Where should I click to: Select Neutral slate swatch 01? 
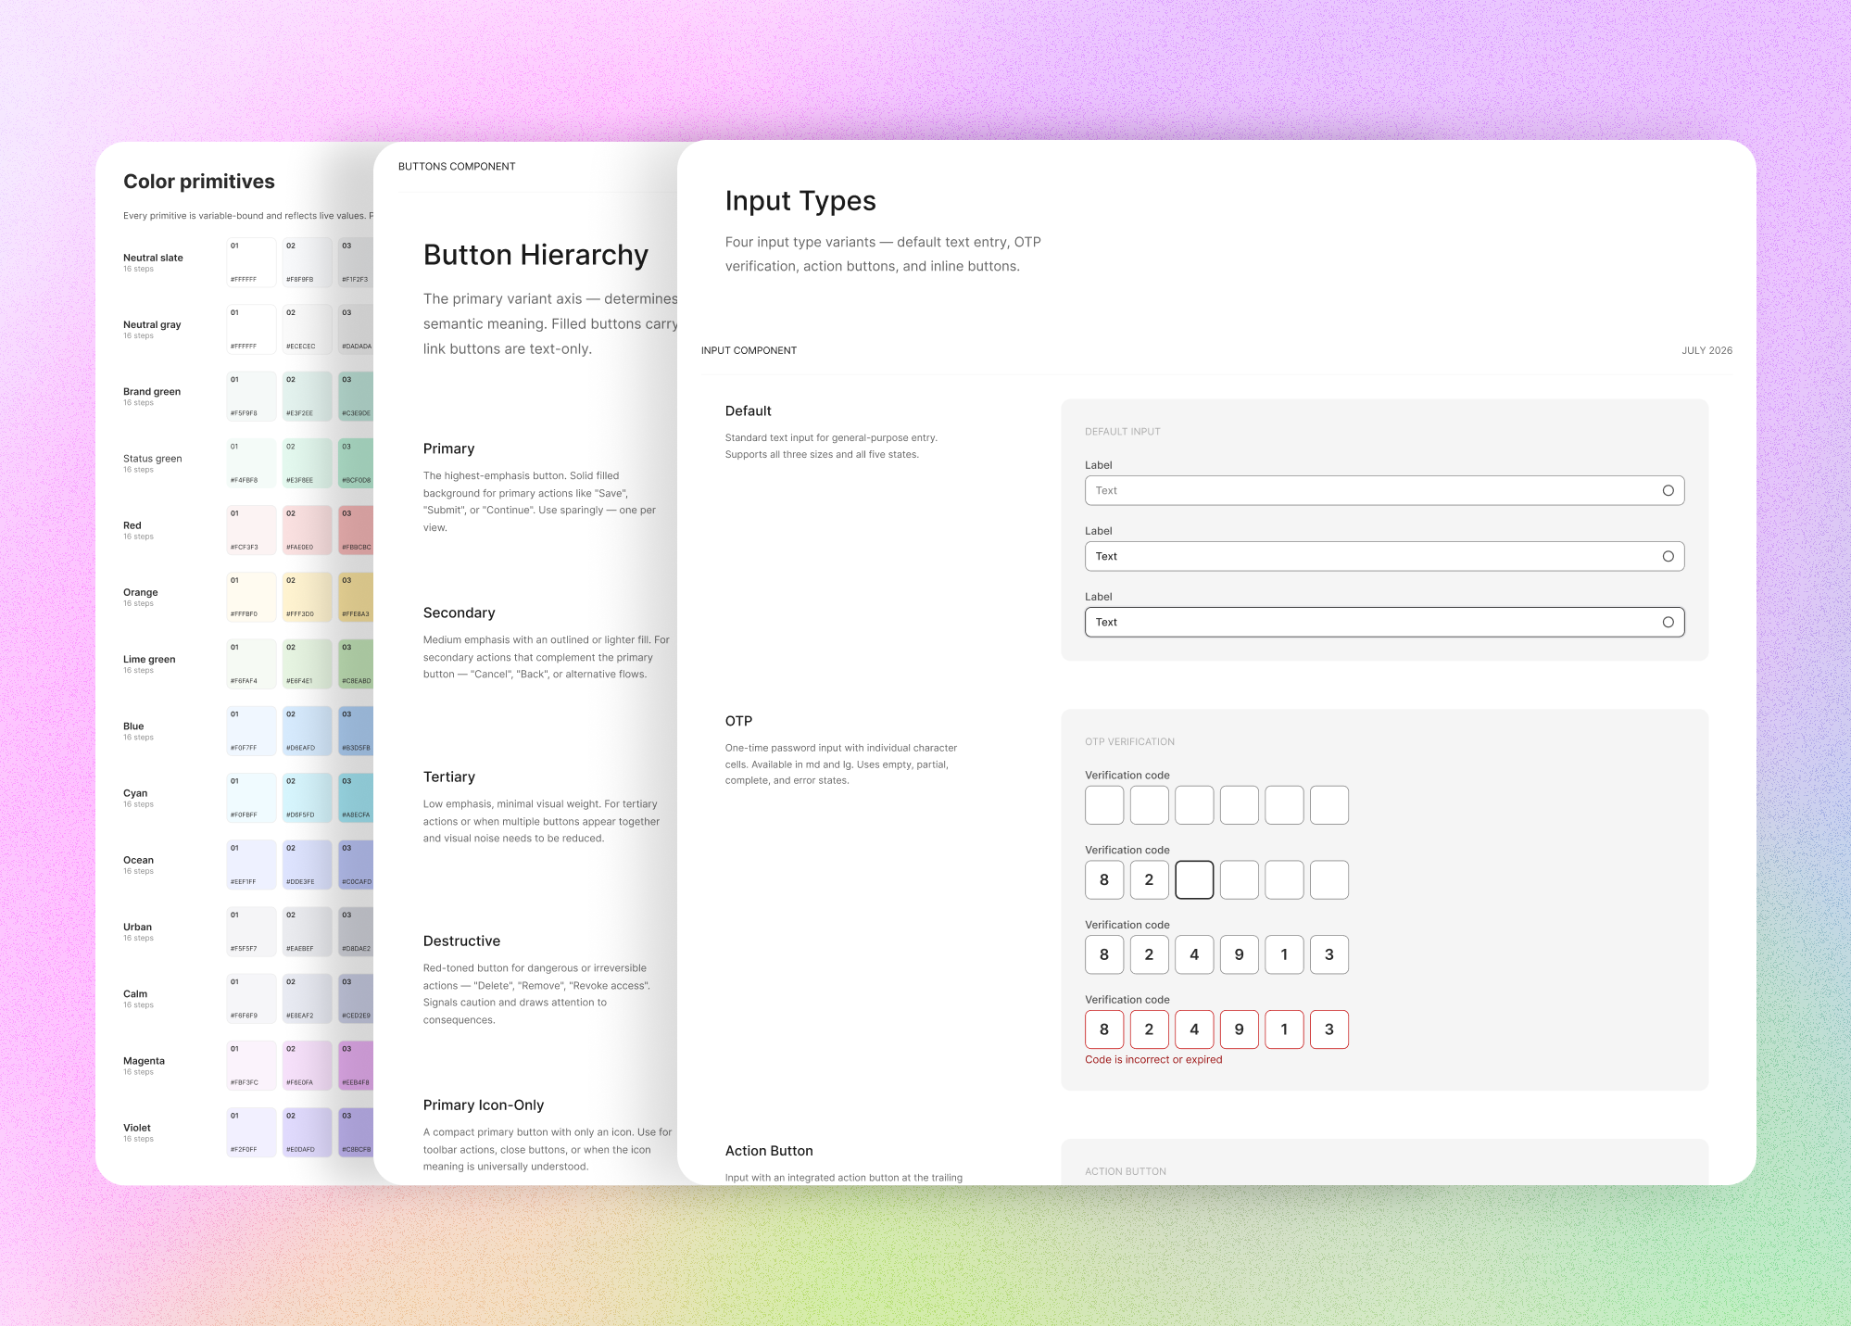[x=251, y=262]
